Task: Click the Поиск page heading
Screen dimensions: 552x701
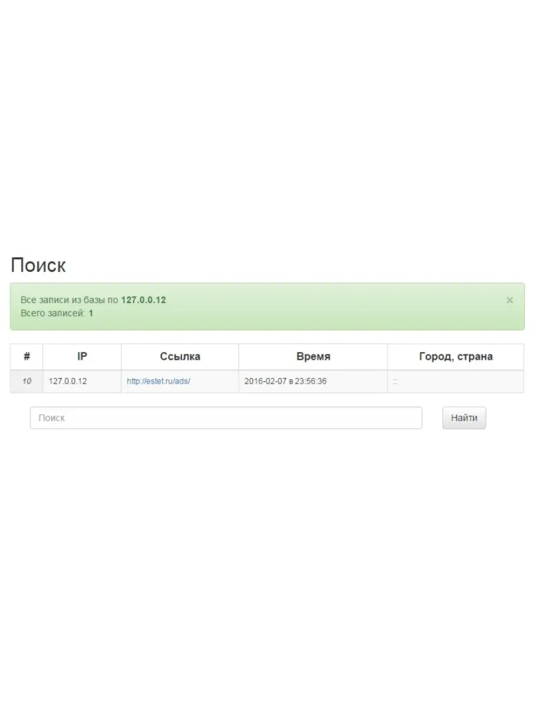Action: click(38, 265)
